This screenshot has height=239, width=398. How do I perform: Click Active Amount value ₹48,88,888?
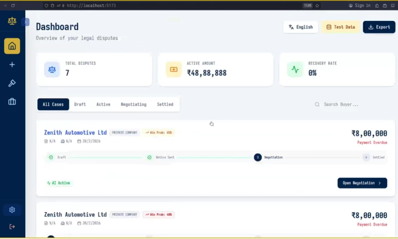tap(206, 73)
